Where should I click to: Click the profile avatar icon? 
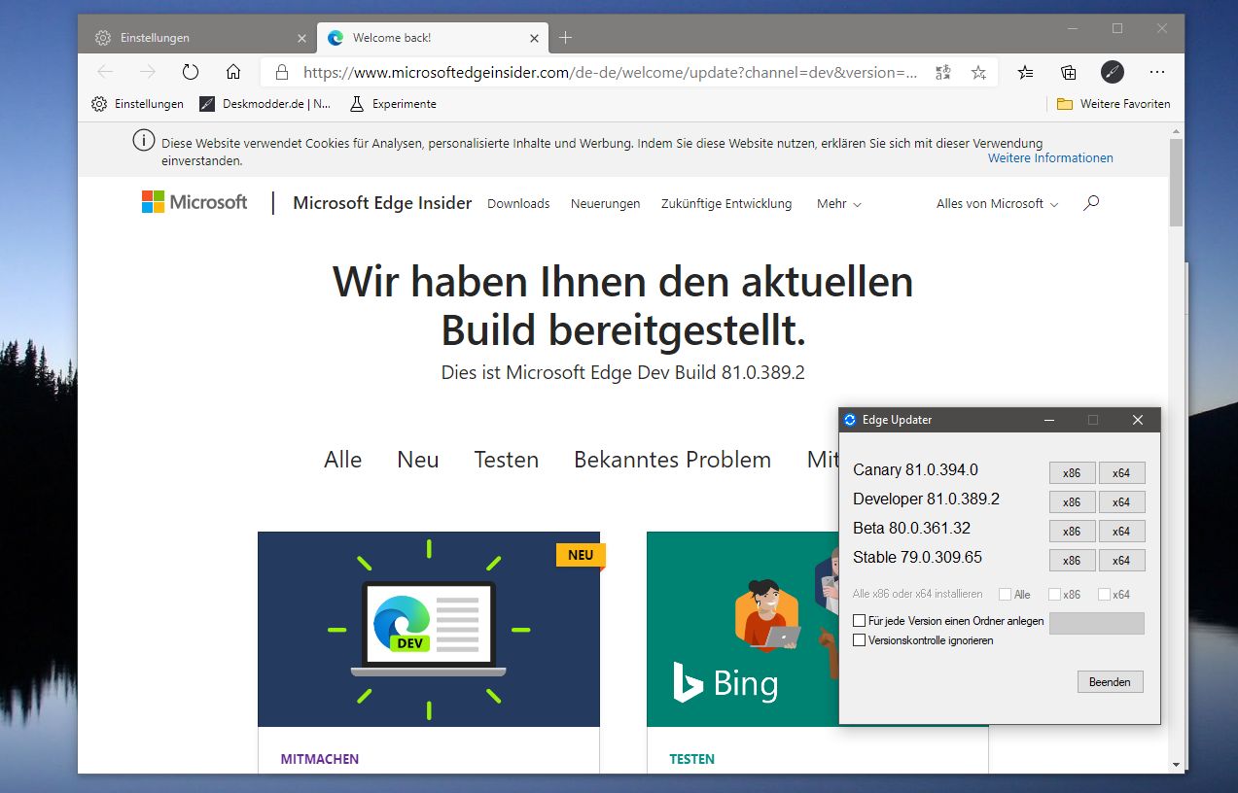coord(1113,72)
